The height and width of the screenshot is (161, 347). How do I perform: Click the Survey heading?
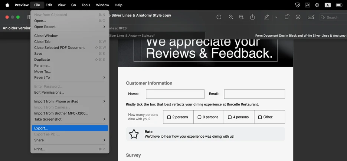click(133, 155)
